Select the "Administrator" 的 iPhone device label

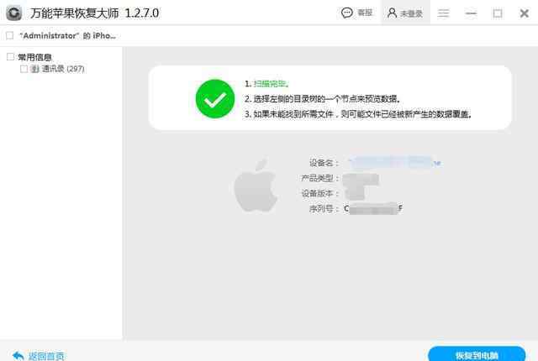point(68,35)
